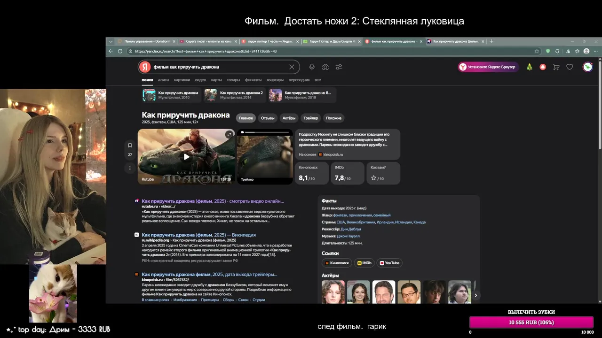602x338 pixels.
Task: Open rutube.ru search result title
Action: pyautogui.click(x=213, y=201)
